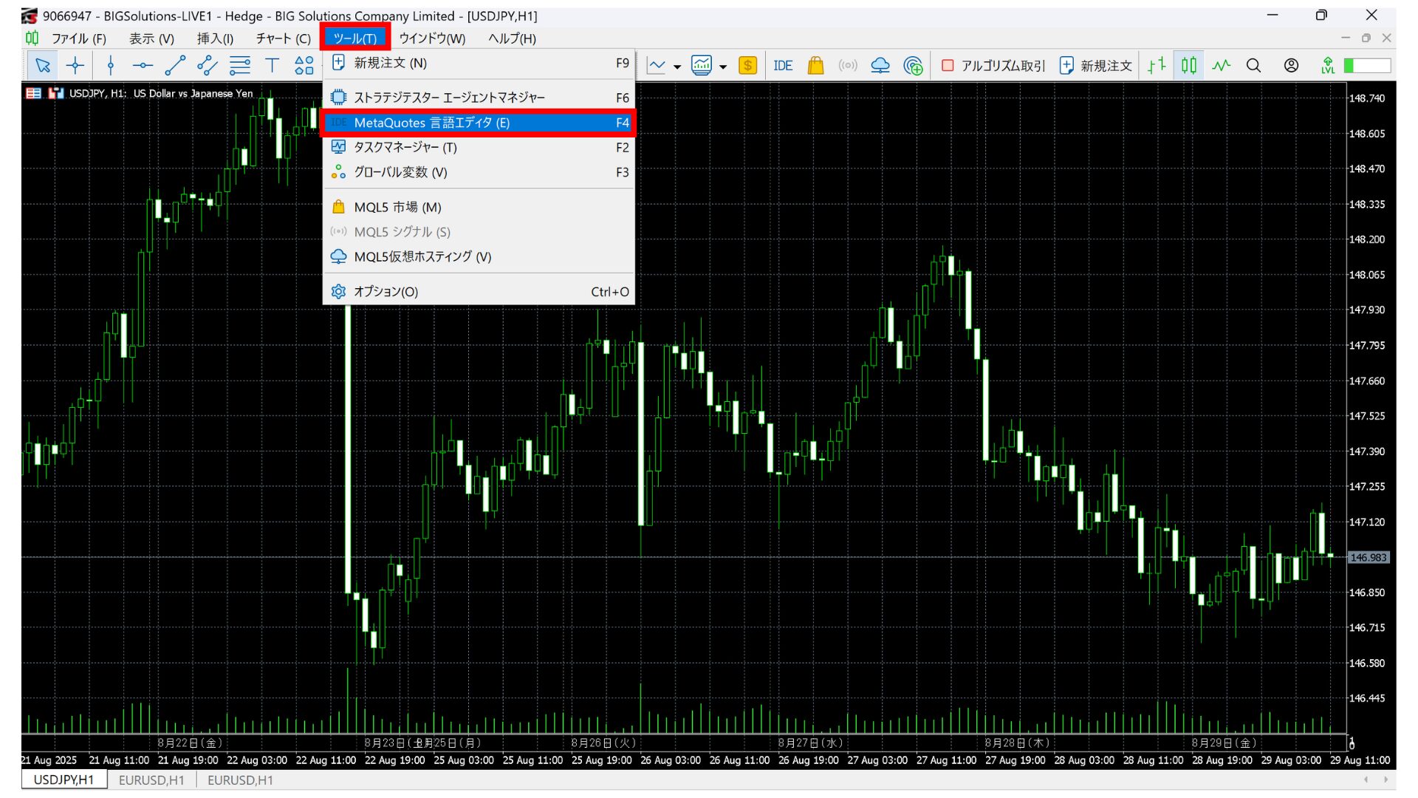1418x798 pixels.
Task: Open the shapes objects tool
Action: pyautogui.click(x=304, y=66)
